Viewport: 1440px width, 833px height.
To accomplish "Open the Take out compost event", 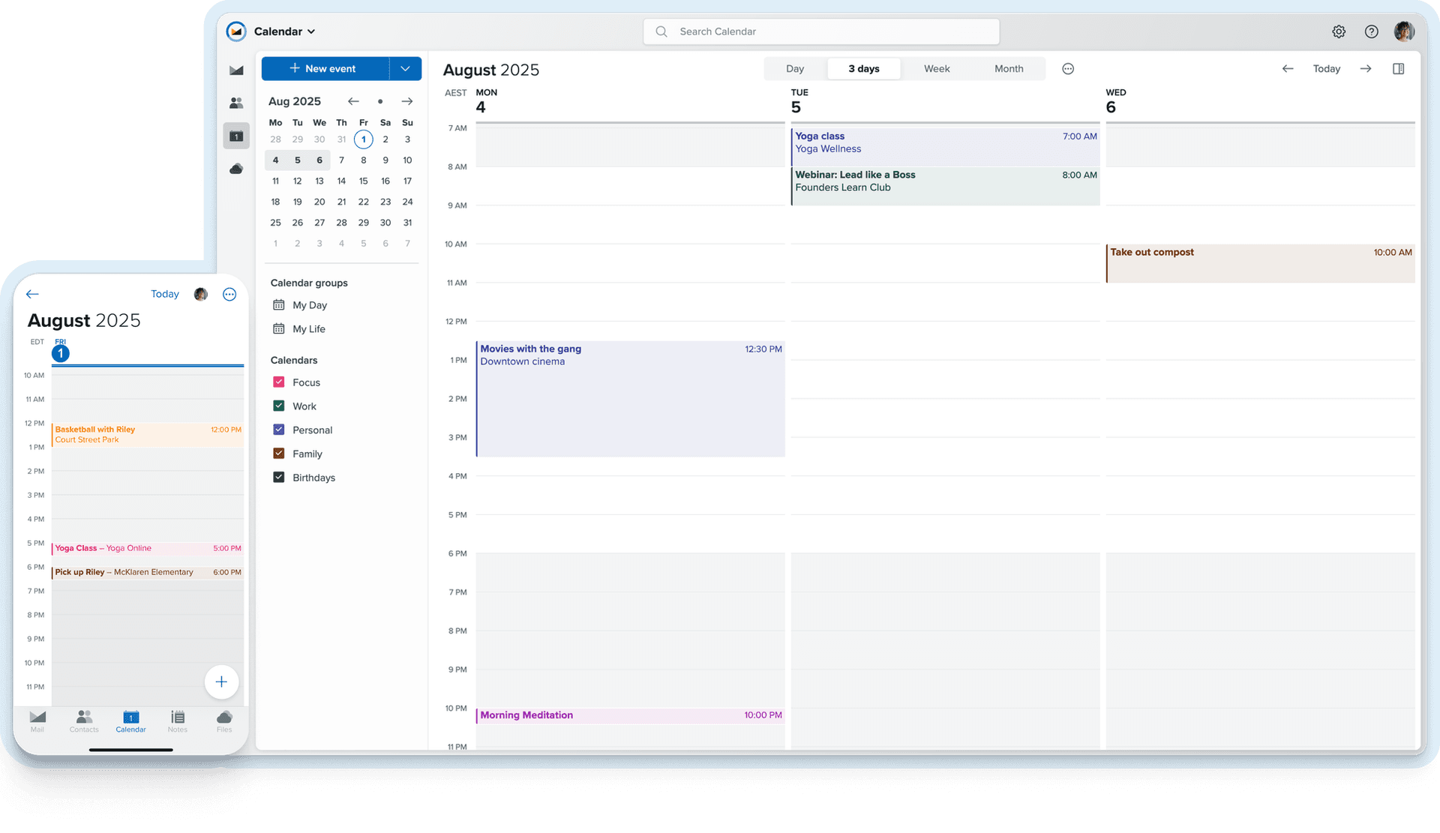I will [1261, 263].
